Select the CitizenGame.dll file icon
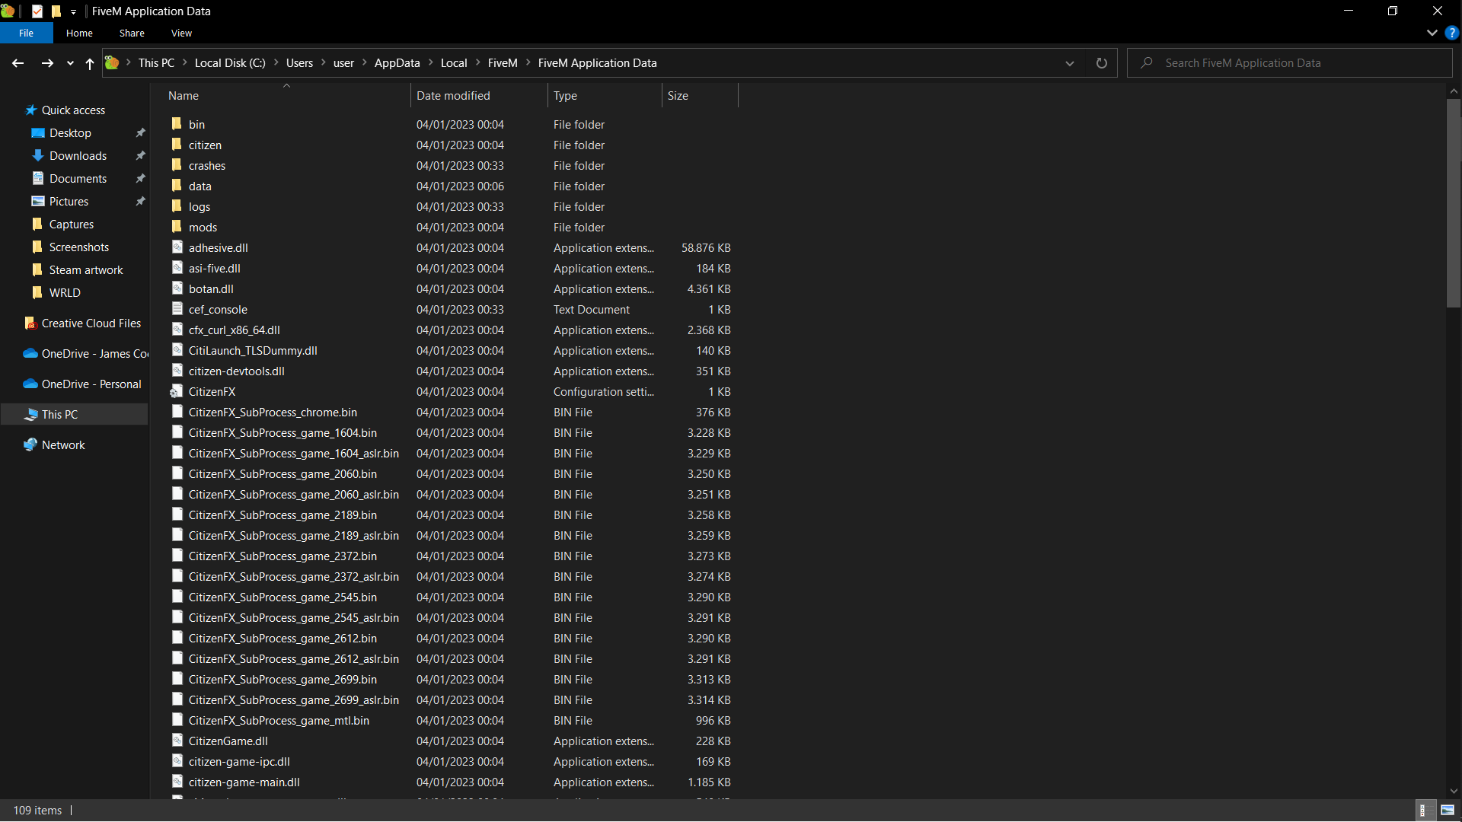 pos(177,741)
